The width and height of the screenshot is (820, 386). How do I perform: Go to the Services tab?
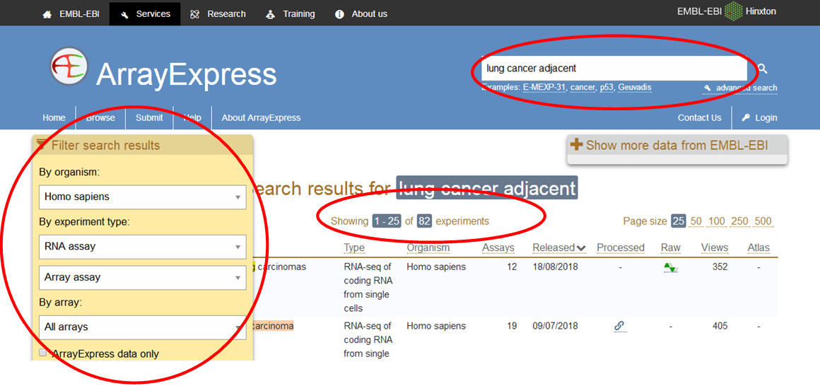(145, 14)
